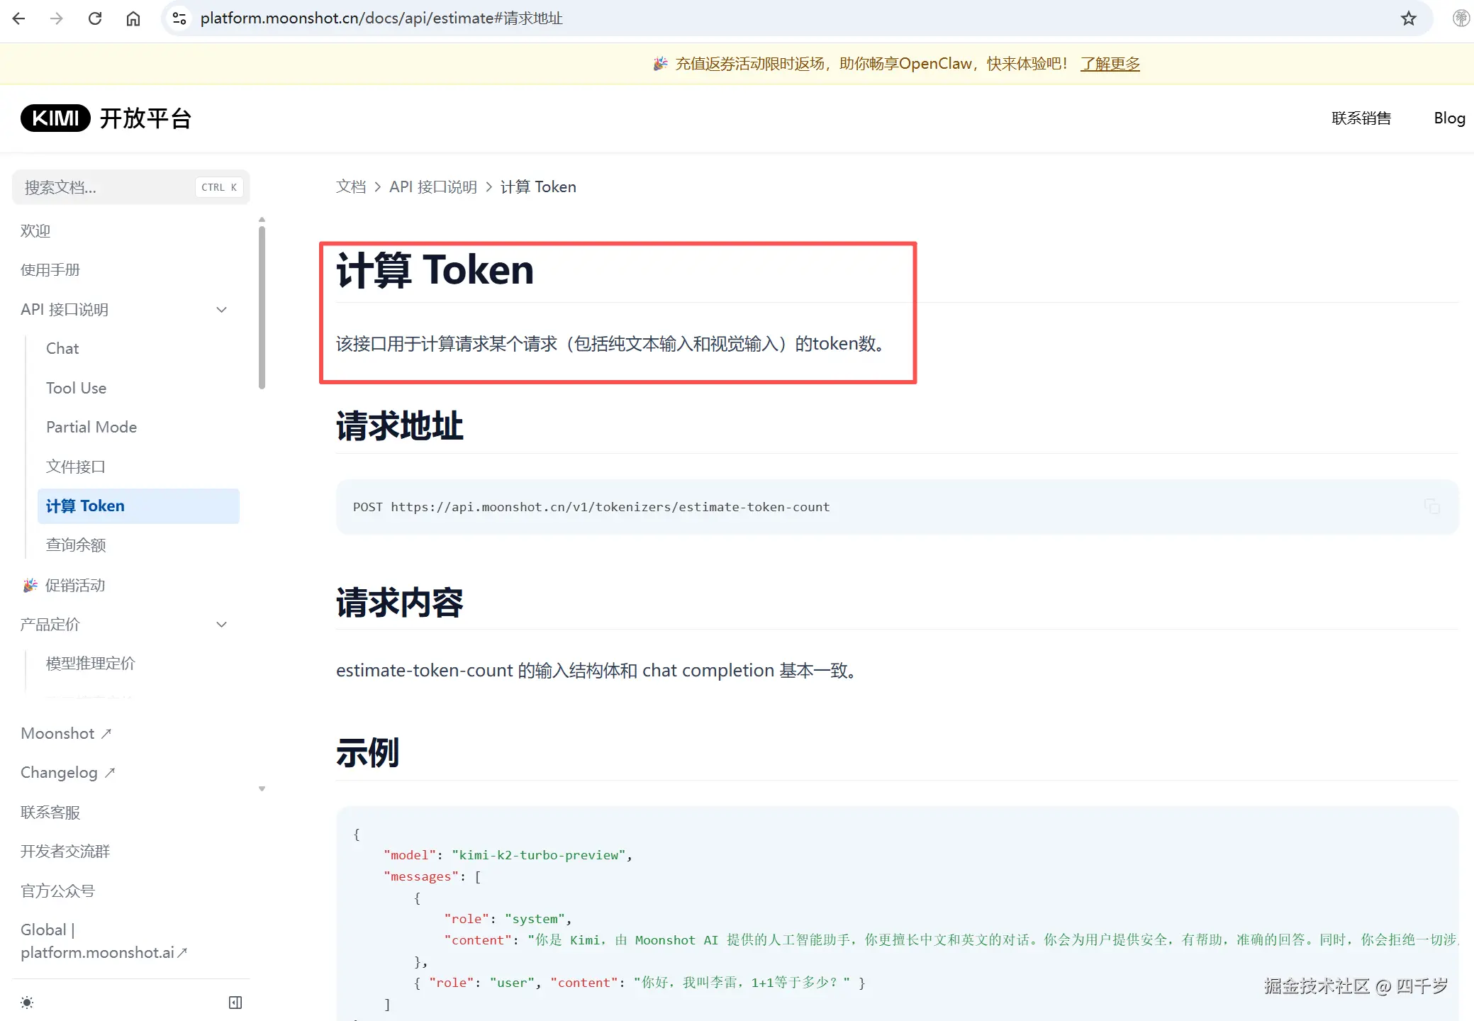Collapse the sidebar using the panel icon
The width and height of the screenshot is (1474, 1021).
(235, 1002)
